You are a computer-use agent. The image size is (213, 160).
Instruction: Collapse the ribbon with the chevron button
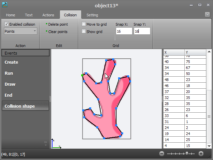coord(207,15)
